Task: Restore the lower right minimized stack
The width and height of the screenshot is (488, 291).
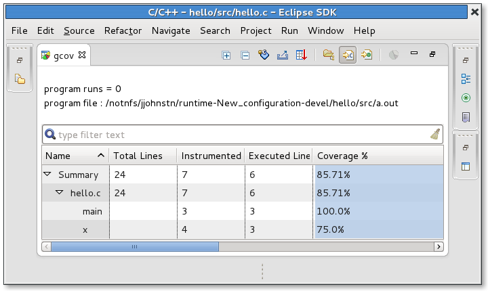Action: tap(466, 148)
